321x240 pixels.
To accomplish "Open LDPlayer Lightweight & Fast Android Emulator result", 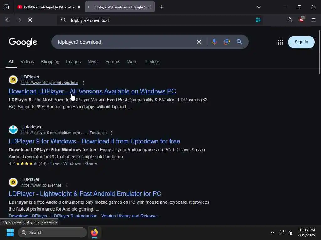I will click(x=85, y=194).
